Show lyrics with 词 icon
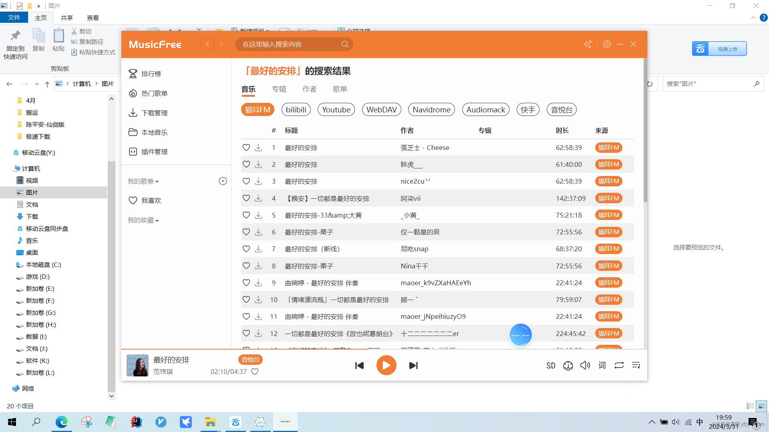Screen dimensions: 769x432 (x=602, y=365)
